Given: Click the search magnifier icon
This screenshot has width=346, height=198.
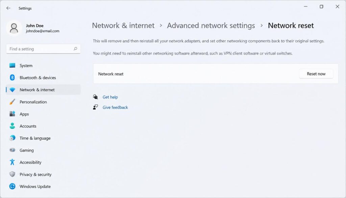Looking at the screenshot, I should [x=75, y=49].
